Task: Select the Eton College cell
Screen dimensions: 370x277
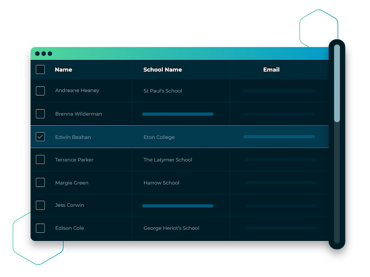Action: pyautogui.click(x=159, y=137)
